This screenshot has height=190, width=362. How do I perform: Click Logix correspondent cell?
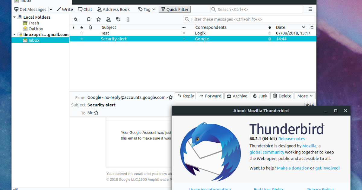pos(200,33)
